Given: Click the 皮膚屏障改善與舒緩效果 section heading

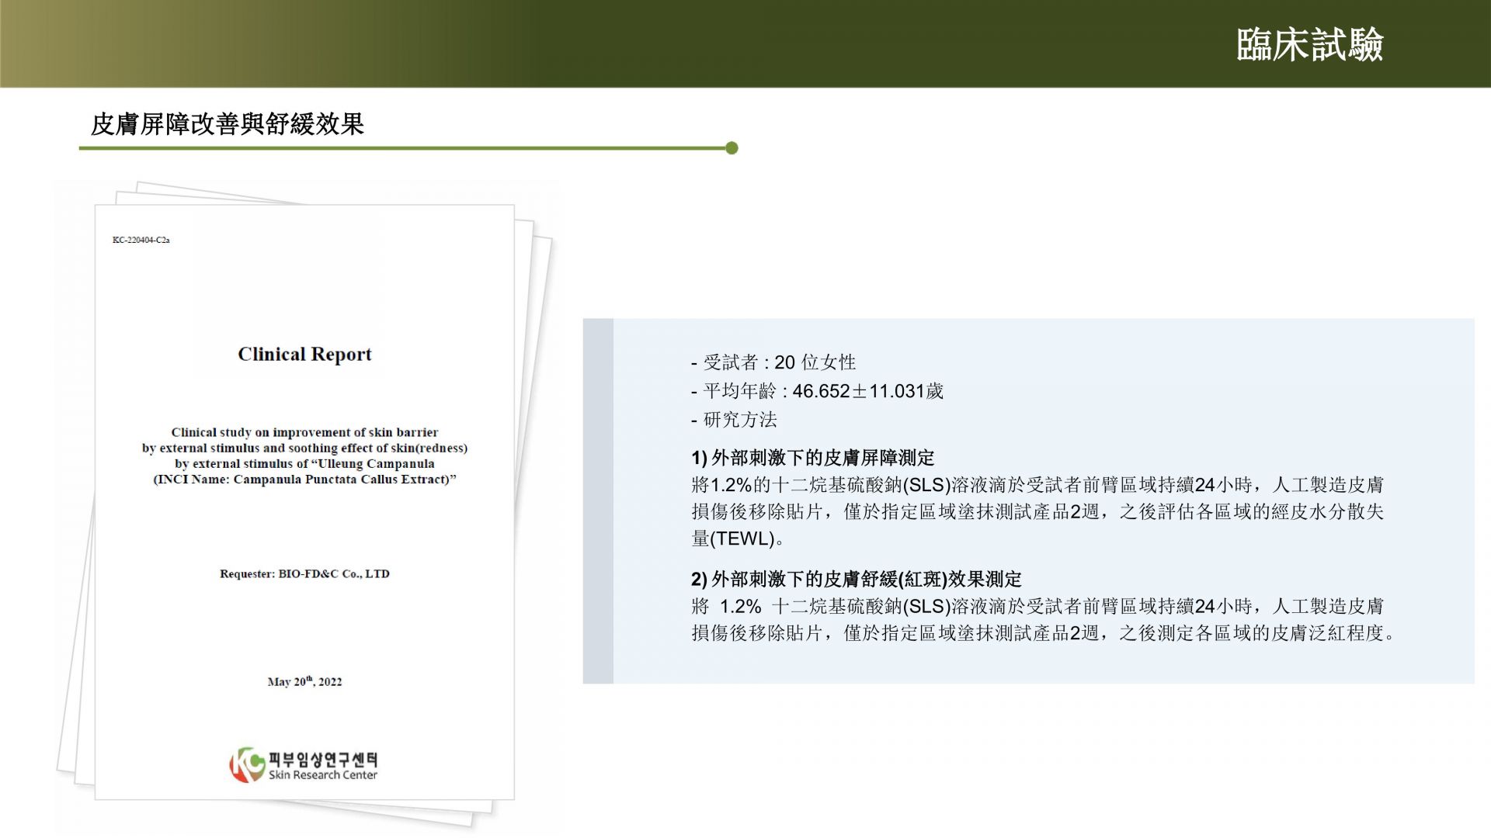Looking at the screenshot, I should tap(228, 124).
